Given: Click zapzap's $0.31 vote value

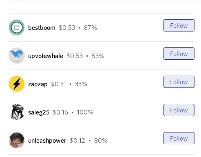Looking at the screenshot, I should pyautogui.click(x=58, y=84).
